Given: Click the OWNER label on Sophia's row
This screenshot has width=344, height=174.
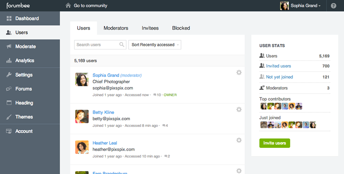Looking at the screenshot, I should [170, 95].
